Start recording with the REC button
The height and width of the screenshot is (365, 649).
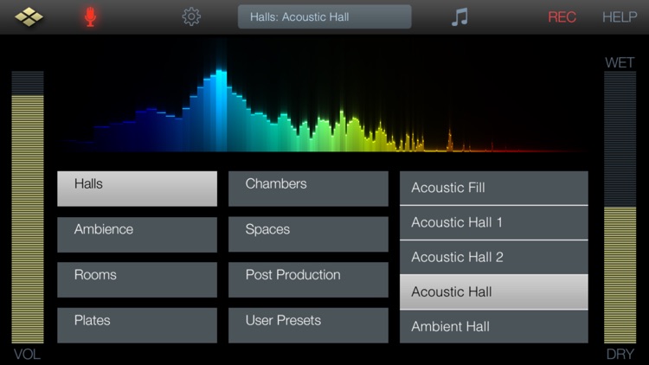click(x=562, y=17)
